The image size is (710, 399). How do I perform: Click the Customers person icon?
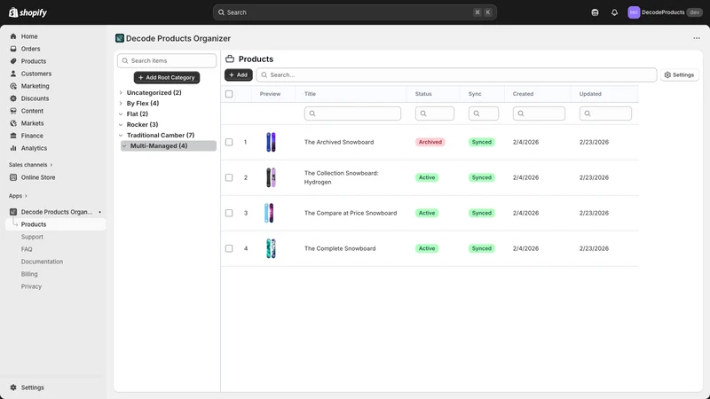click(x=13, y=74)
